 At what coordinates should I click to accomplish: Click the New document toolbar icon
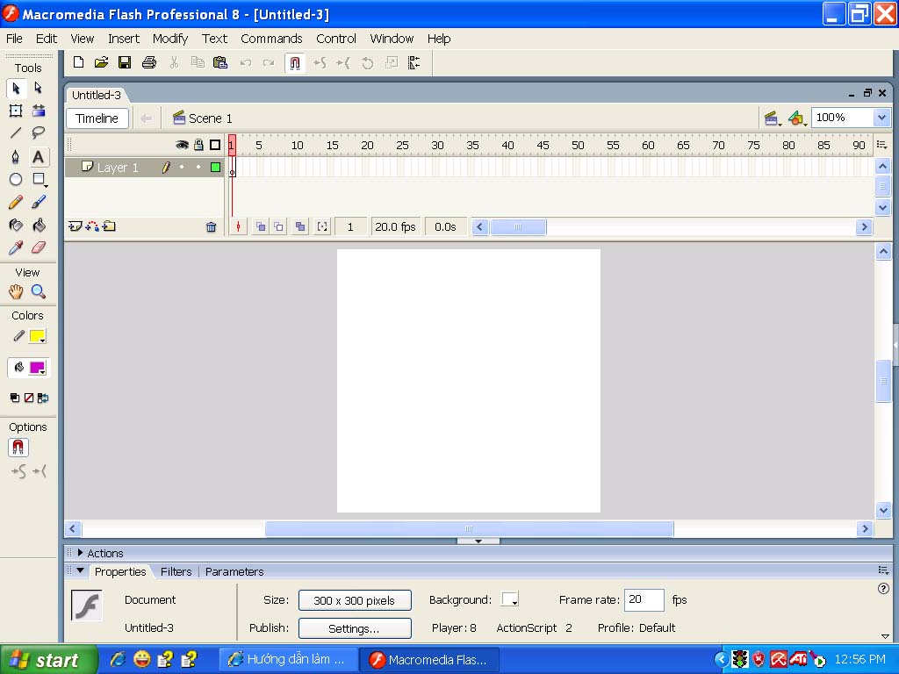click(x=78, y=62)
